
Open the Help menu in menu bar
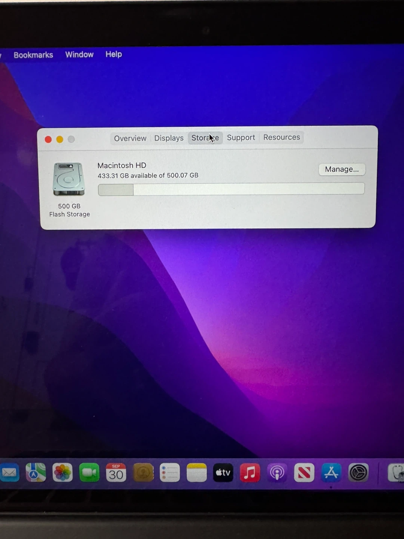click(x=114, y=54)
